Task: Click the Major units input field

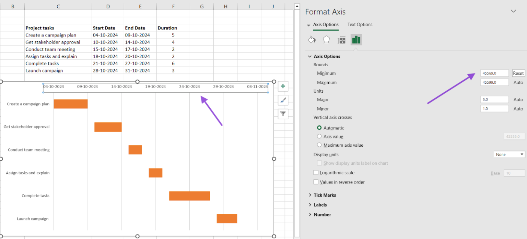Action: [494, 99]
